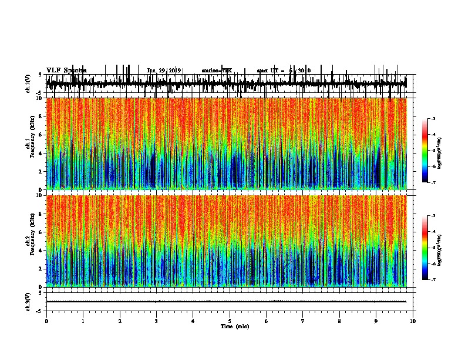
Task: Click time axis tick label '8'
Action: tap(339, 321)
